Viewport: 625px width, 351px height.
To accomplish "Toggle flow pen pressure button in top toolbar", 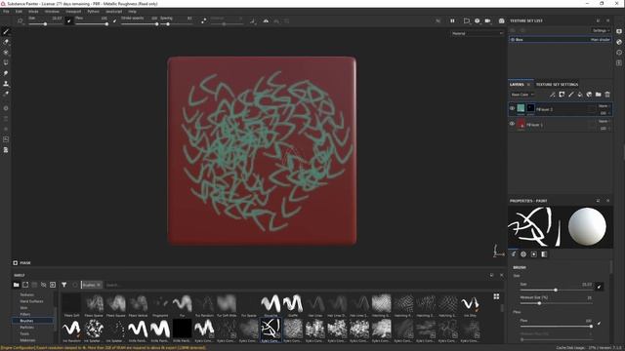I will (x=115, y=20).
